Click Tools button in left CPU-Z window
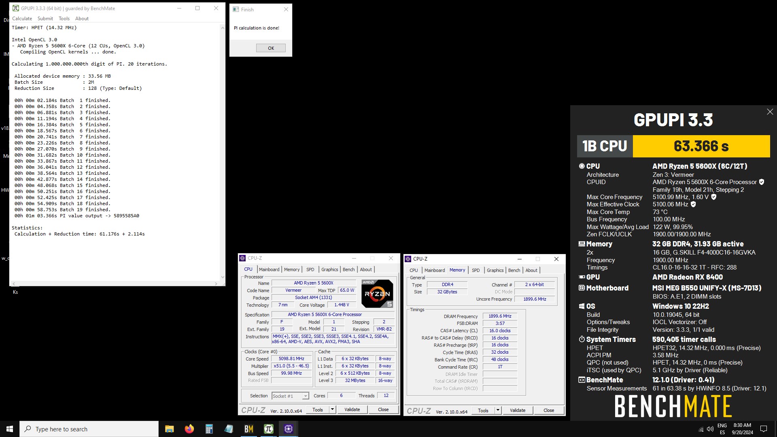The image size is (777, 437). pyautogui.click(x=318, y=410)
